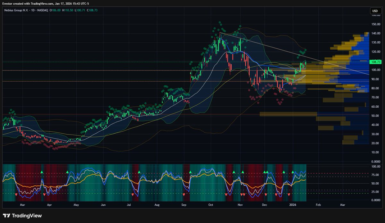The width and height of the screenshot is (385, 223).
Task: Click the Aug label on time axis
Action: tap(157, 204)
